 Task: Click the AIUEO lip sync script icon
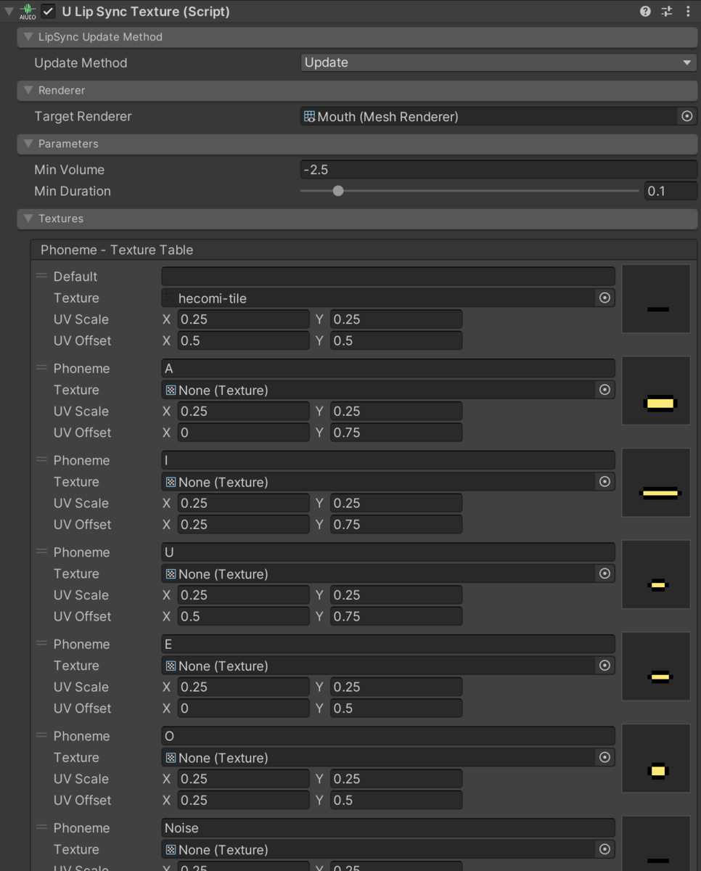coord(26,11)
